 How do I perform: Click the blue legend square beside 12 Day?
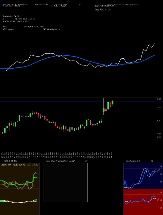coord(3,5)
